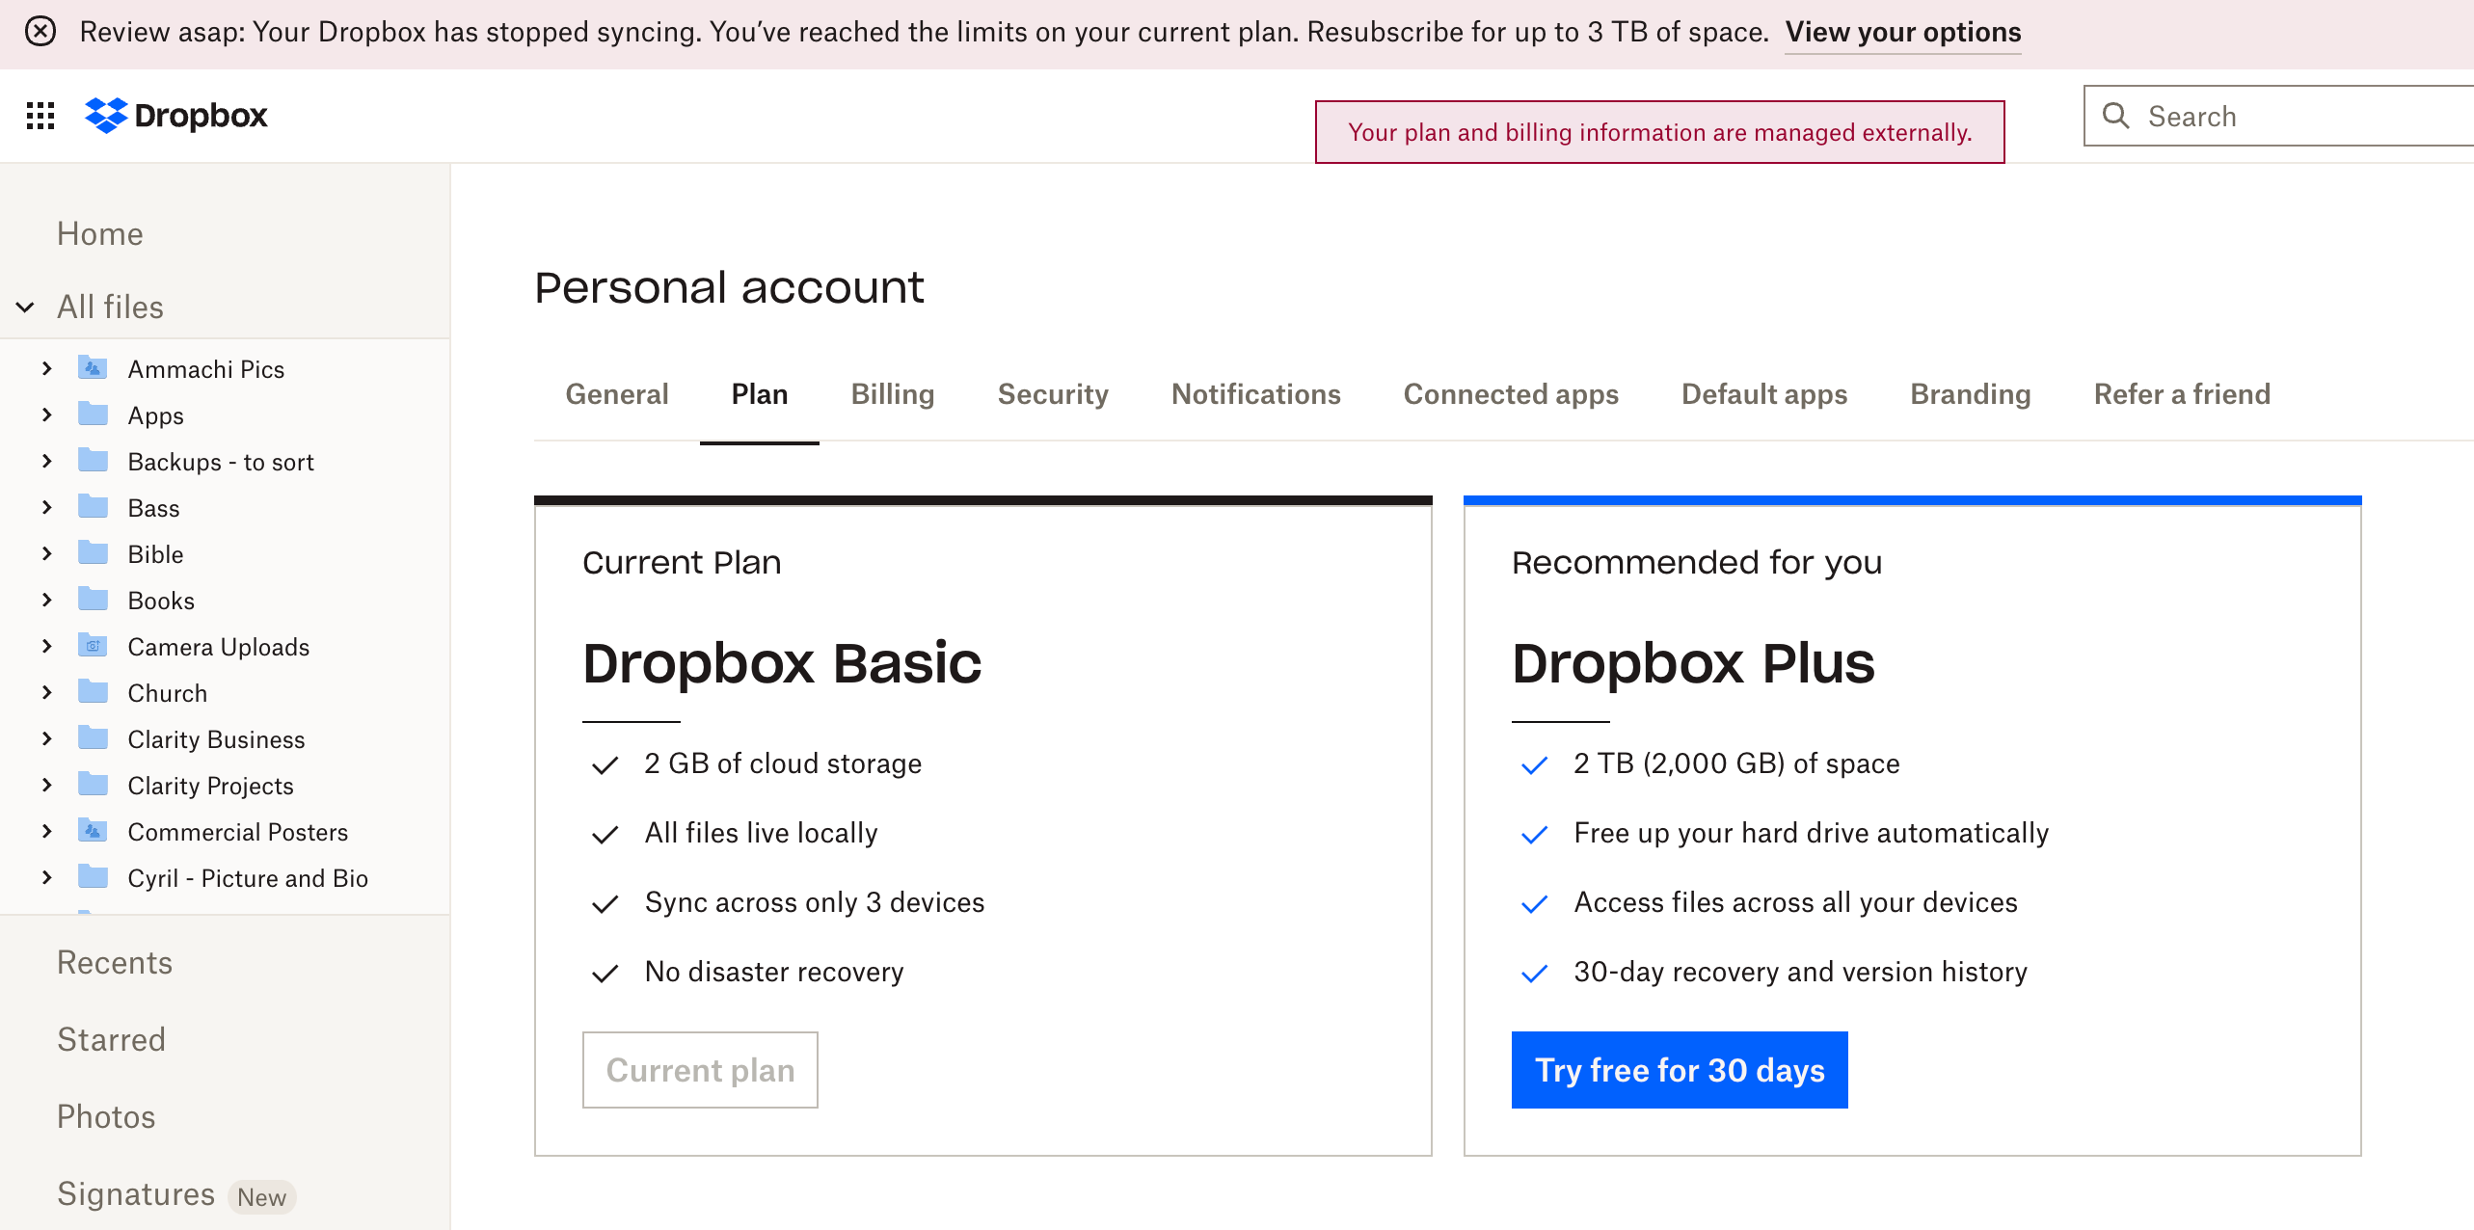Open Starred in the sidebar
This screenshot has width=2474, height=1230.
(112, 1040)
